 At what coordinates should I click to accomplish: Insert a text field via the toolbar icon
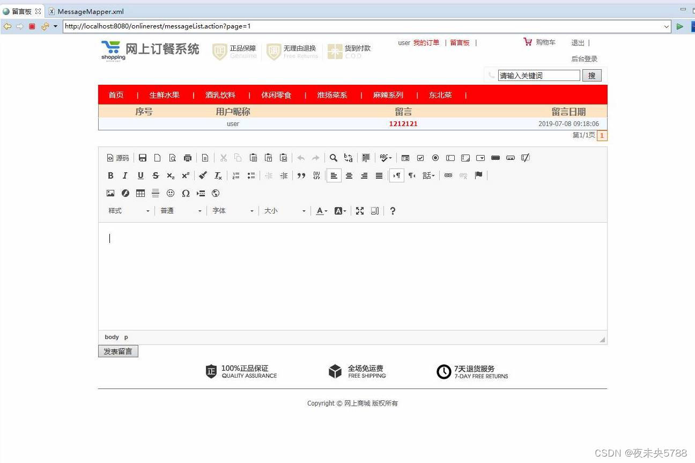click(450, 158)
